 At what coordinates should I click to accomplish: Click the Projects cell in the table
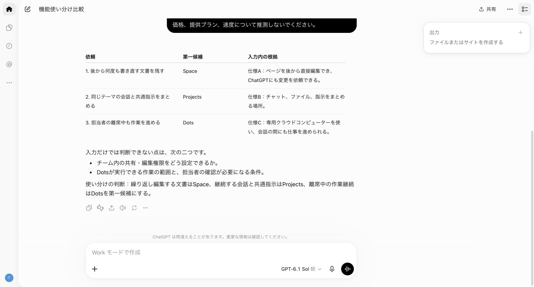[x=192, y=97]
